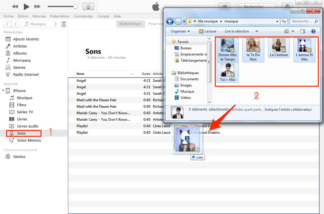Open the Explorer recent locations dropdown arrow
Image resolution: width=324 pixels, height=214 pixels.
[x=184, y=21]
